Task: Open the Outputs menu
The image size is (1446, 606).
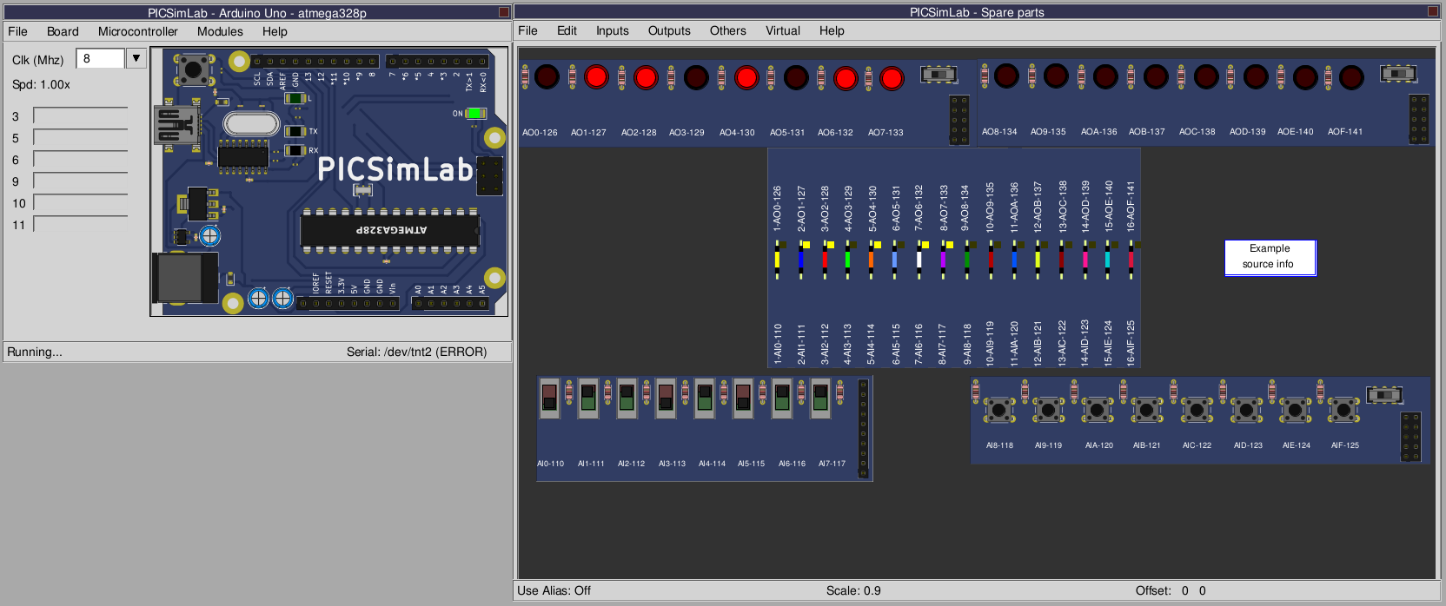Action: point(668,30)
